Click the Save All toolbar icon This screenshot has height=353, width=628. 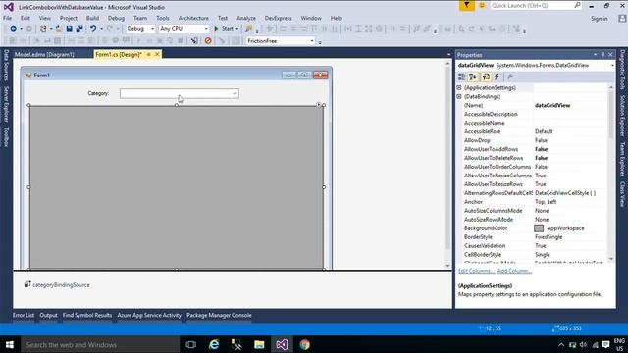click(79, 29)
